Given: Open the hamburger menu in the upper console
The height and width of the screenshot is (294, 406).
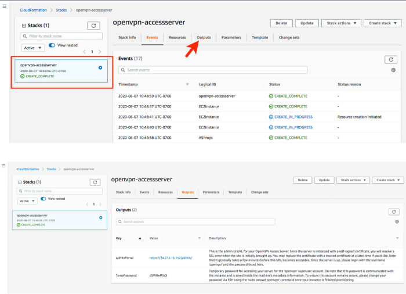Looking at the screenshot, I should click(x=5, y=6).
